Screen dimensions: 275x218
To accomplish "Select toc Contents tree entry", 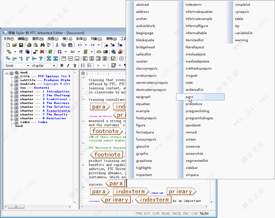I will click(35, 88).
